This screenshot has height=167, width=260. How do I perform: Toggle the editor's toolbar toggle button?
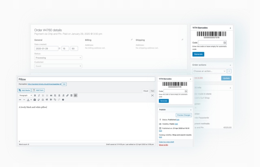click(x=75, y=95)
